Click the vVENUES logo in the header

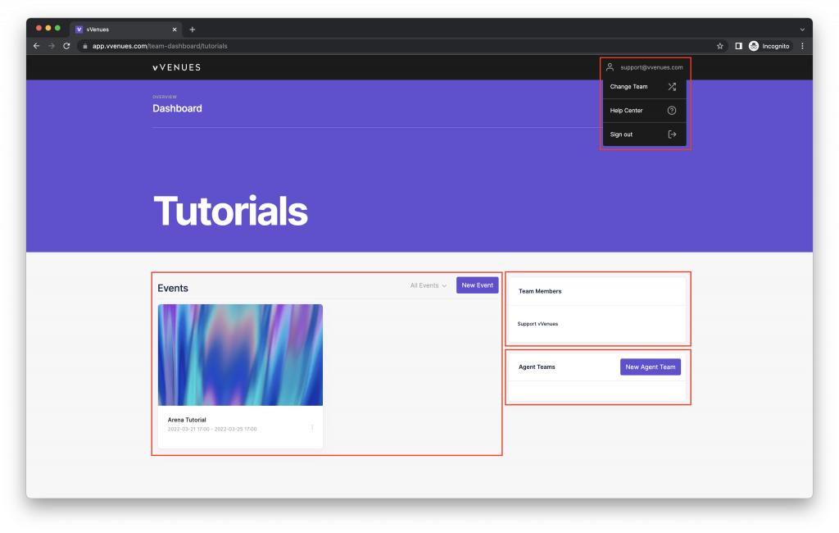(177, 67)
